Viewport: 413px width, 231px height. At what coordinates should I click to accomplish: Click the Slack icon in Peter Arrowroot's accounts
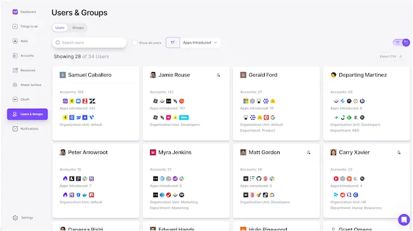(x=85, y=178)
